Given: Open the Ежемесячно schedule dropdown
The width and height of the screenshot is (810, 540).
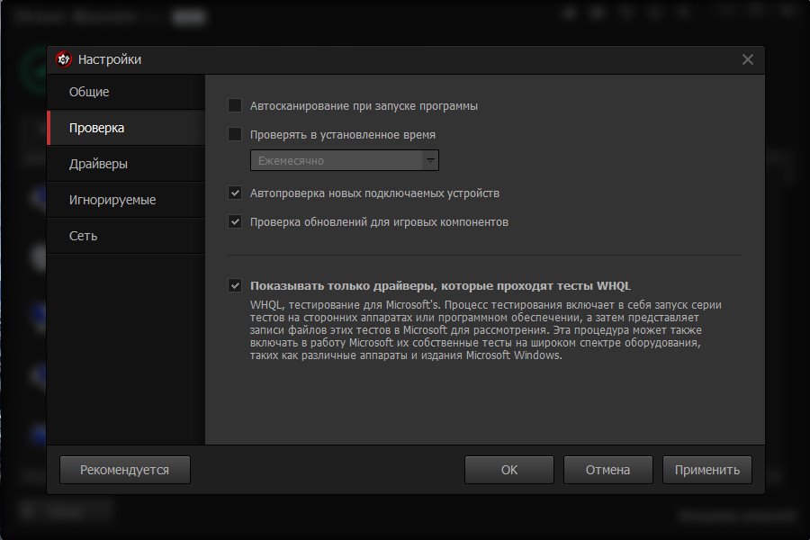Looking at the screenshot, I should coord(345,160).
